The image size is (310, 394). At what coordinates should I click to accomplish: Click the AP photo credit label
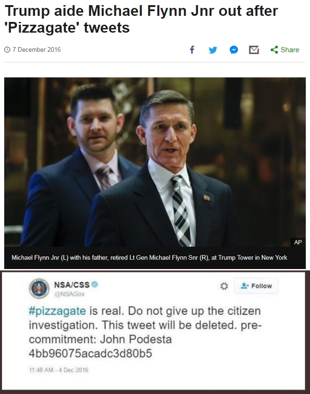[x=297, y=242]
